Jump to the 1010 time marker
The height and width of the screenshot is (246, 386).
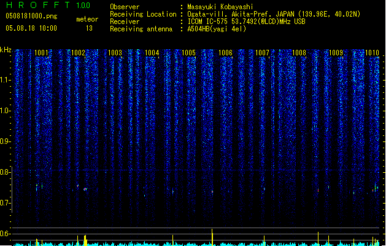coord(372,53)
